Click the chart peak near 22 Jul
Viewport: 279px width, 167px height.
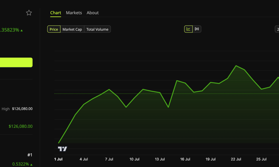click(236, 66)
